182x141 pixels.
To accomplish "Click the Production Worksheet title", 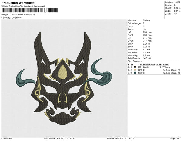I will tap(18, 3).
